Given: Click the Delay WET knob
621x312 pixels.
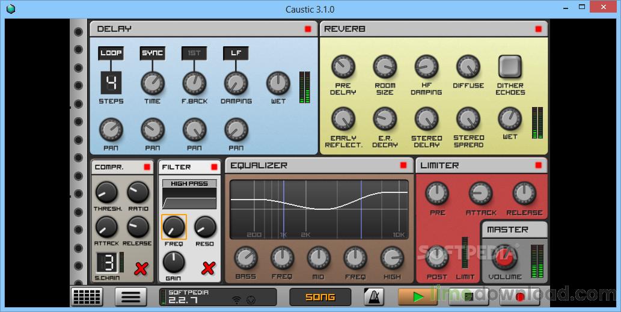Looking at the screenshot, I should pyautogui.click(x=278, y=83).
